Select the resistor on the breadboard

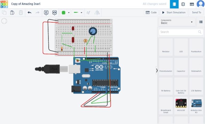pos(62,49)
